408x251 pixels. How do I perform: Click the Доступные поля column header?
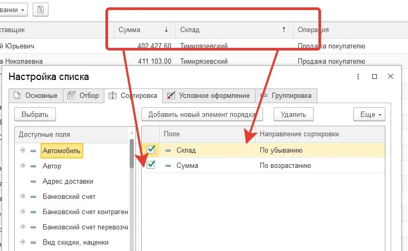click(72, 135)
